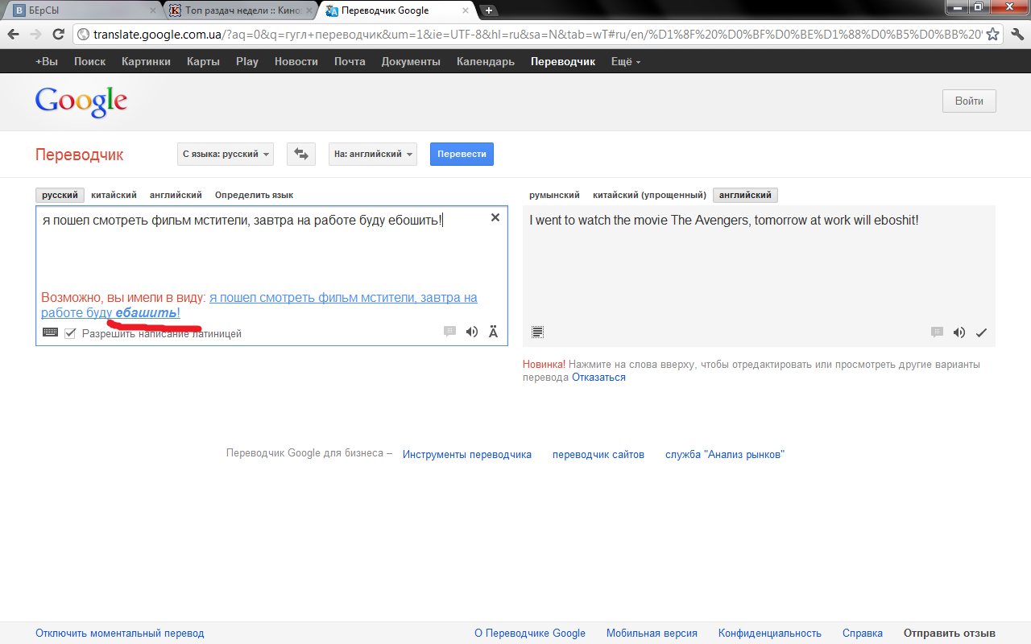
Task: Listen to source text speaker icon
Action: [472, 332]
